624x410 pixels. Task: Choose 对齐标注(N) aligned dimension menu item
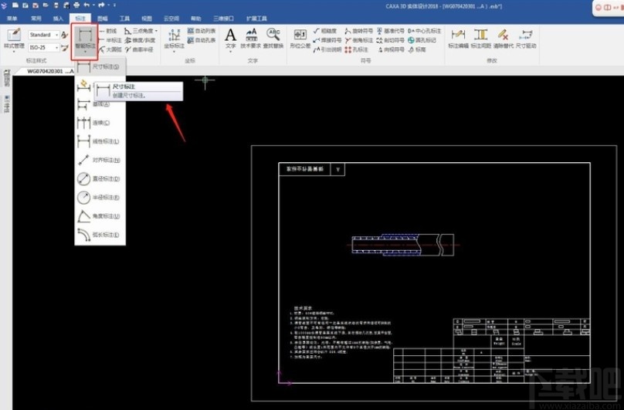(100, 160)
